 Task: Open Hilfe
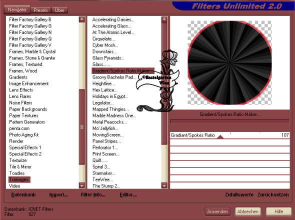[x=279, y=211]
